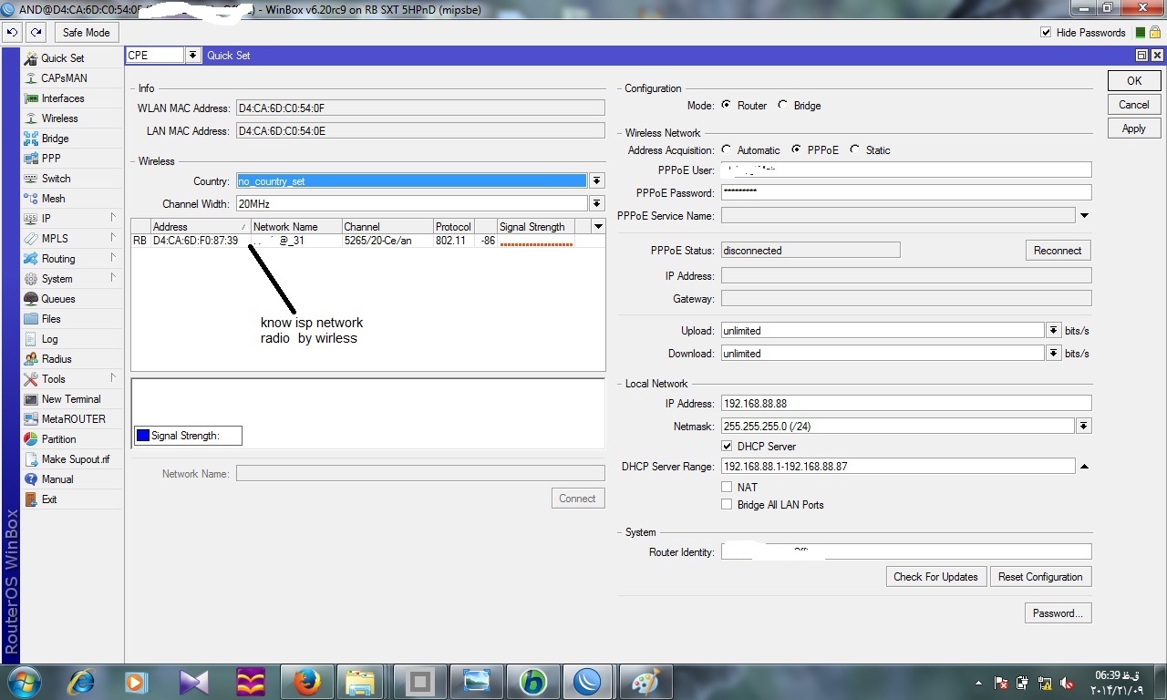The image size is (1167, 700).
Task: Open the Download limit dropdown
Action: pos(1053,354)
